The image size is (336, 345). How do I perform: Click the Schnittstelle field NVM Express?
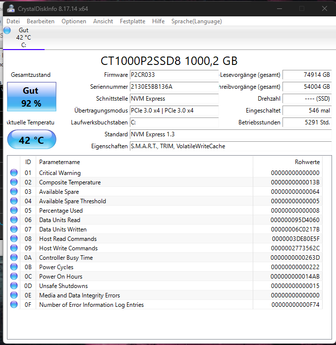(x=174, y=99)
